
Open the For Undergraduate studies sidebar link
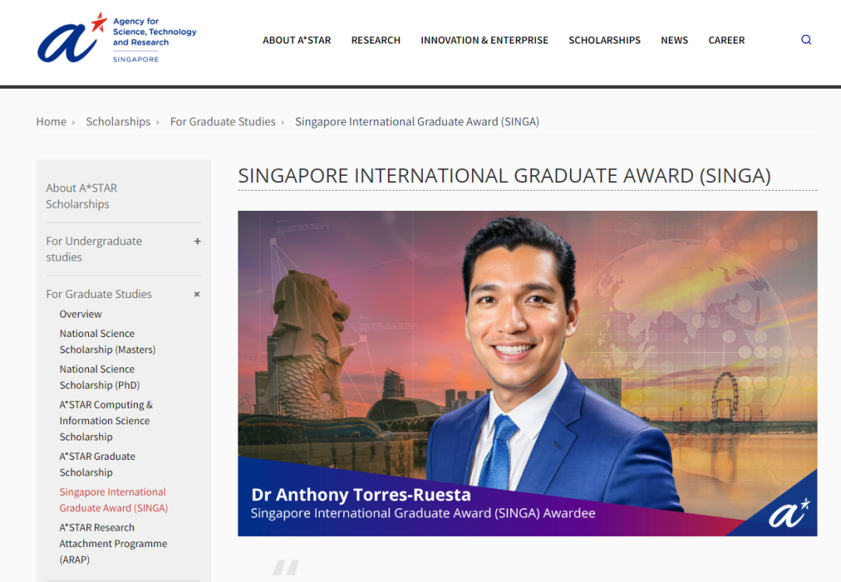click(94, 249)
